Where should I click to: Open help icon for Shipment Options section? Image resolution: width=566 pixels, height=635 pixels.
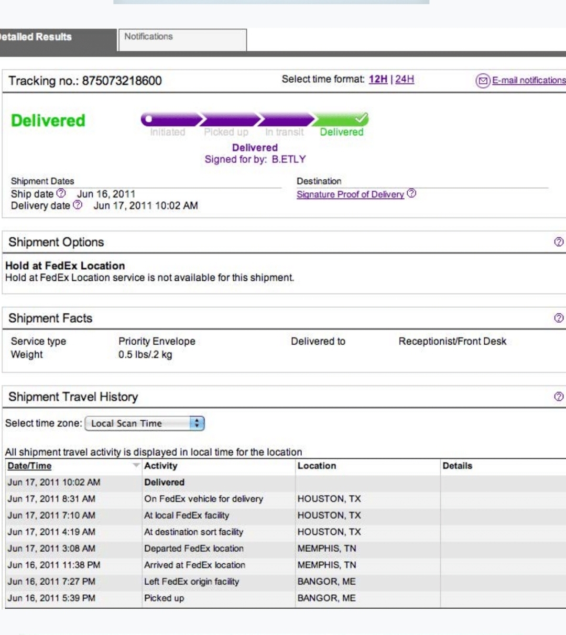[559, 242]
